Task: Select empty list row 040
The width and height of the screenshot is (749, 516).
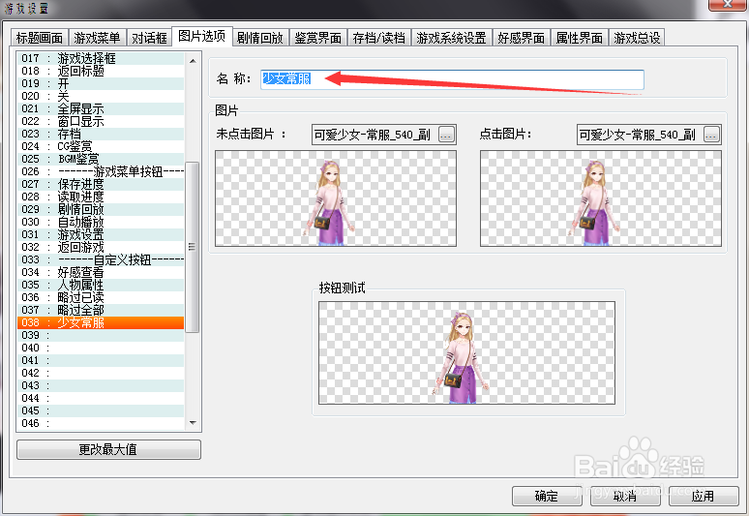Action: [101, 348]
